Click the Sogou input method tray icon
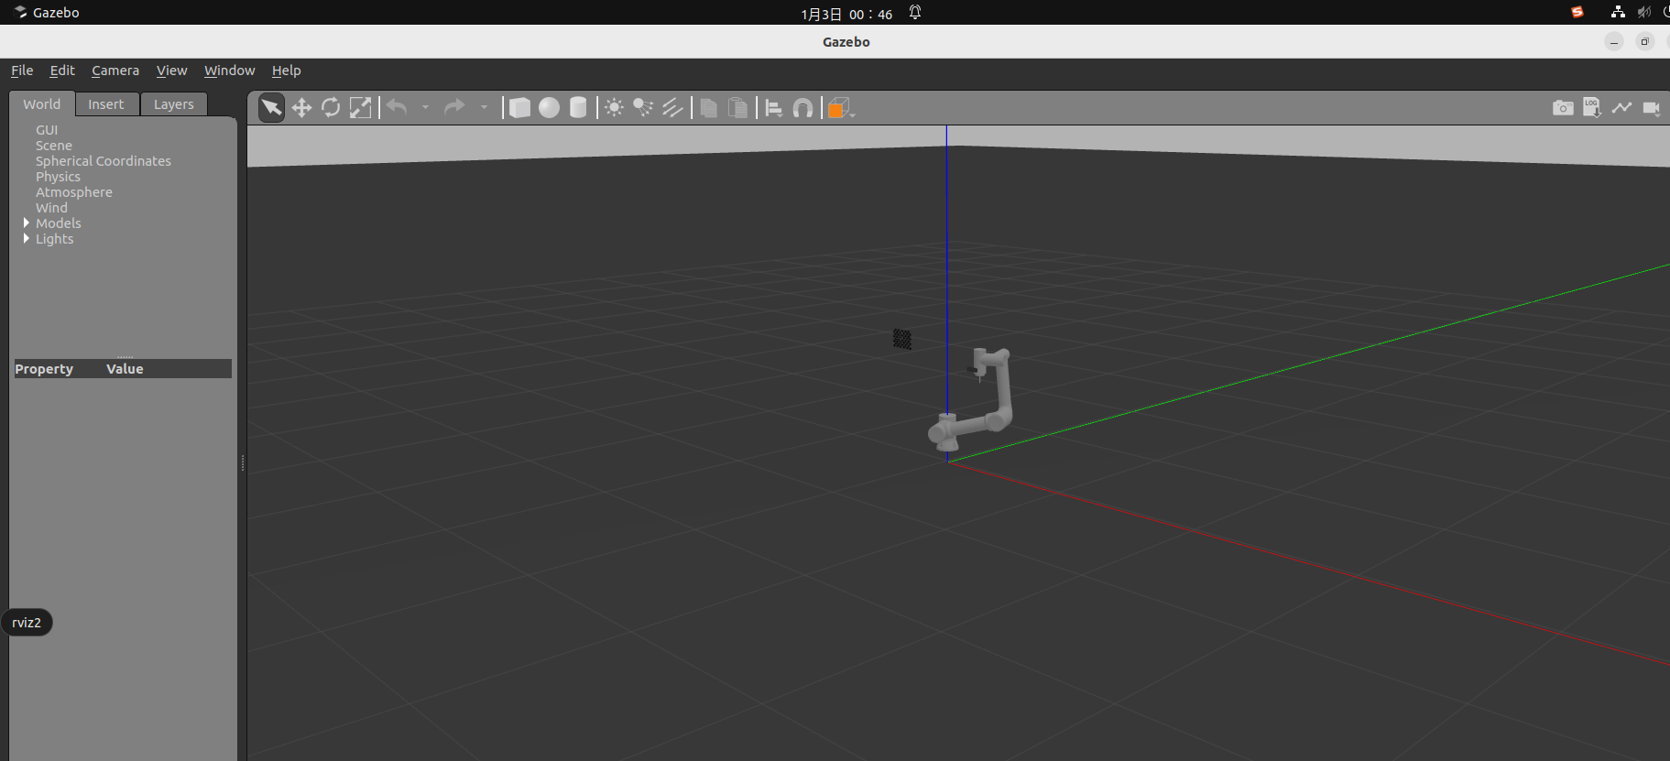The width and height of the screenshot is (1670, 761). click(x=1577, y=13)
